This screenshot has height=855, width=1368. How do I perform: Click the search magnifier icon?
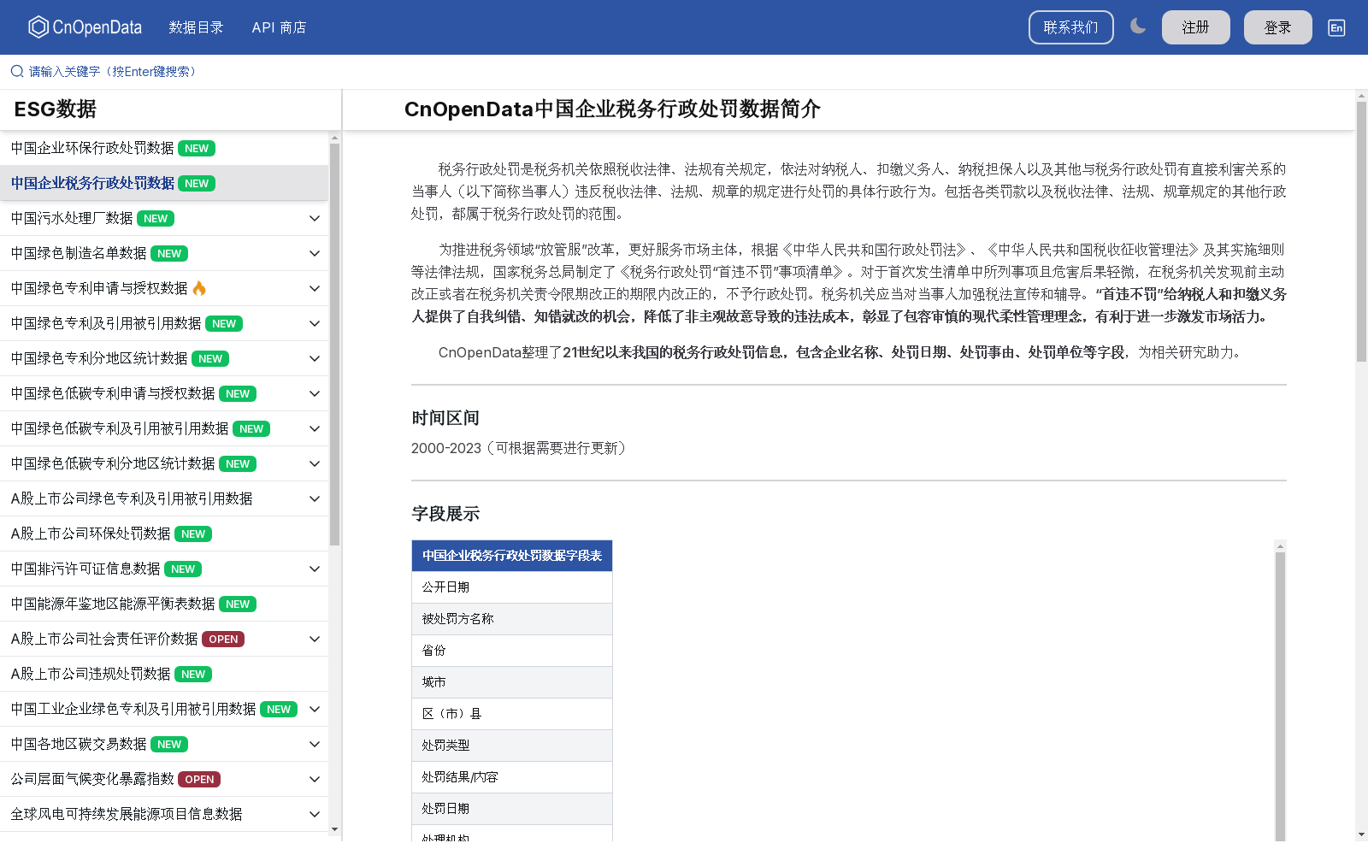pos(17,72)
